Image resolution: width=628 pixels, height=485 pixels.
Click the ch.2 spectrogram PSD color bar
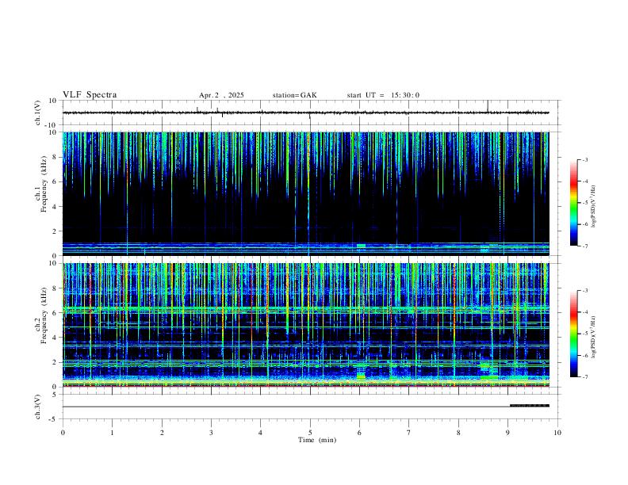coord(574,334)
